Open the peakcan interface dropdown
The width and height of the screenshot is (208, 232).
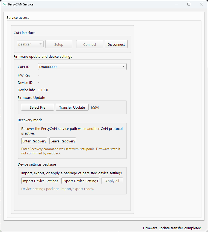30,44
